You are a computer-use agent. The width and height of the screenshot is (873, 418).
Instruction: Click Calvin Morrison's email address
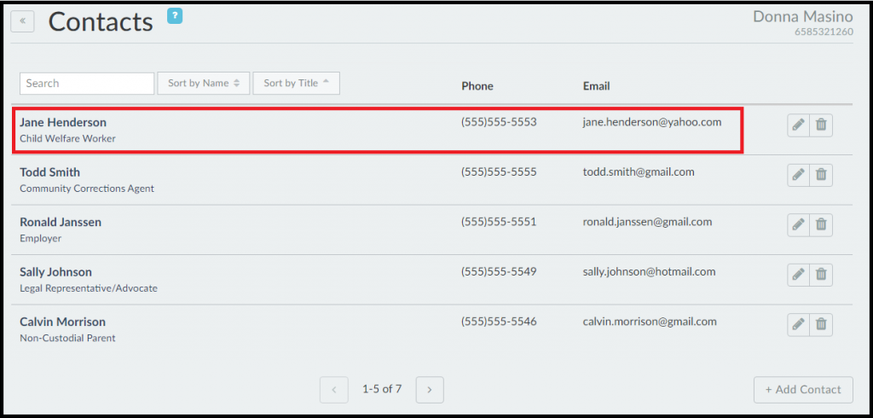650,322
